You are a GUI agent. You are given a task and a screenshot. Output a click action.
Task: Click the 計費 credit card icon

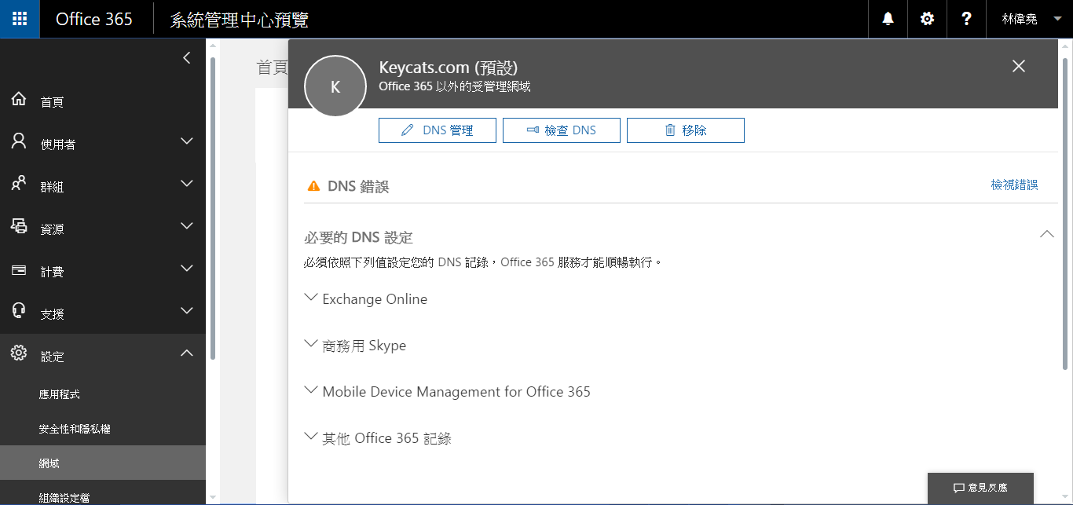19,270
